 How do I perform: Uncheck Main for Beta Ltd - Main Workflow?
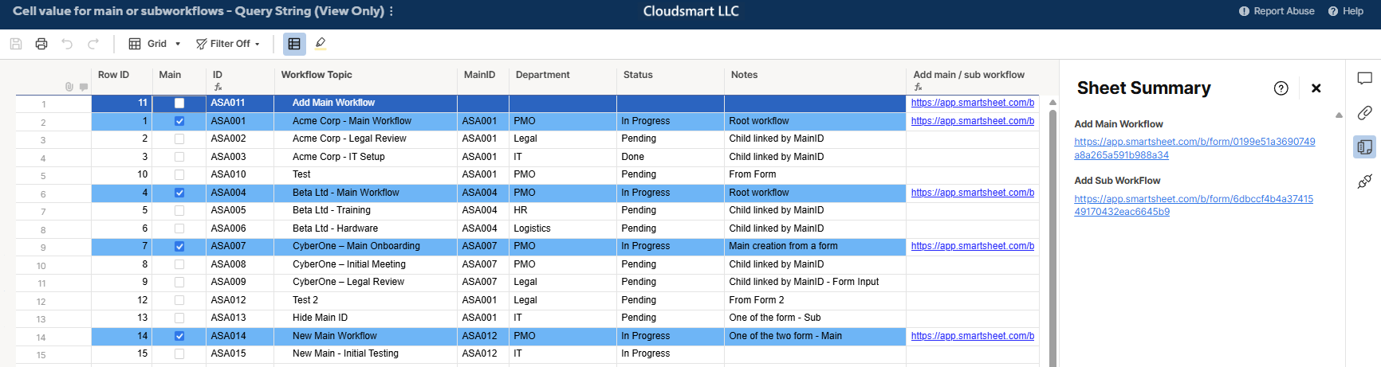click(179, 193)
